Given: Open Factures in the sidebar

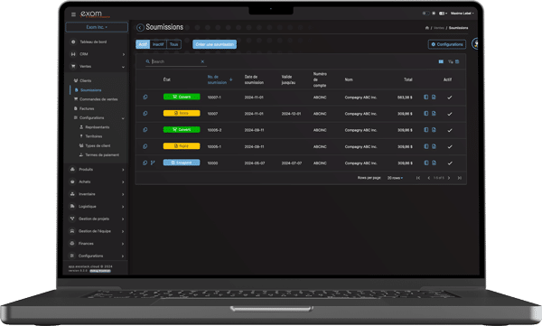Looking at the screenshot, I should point(87,108).
